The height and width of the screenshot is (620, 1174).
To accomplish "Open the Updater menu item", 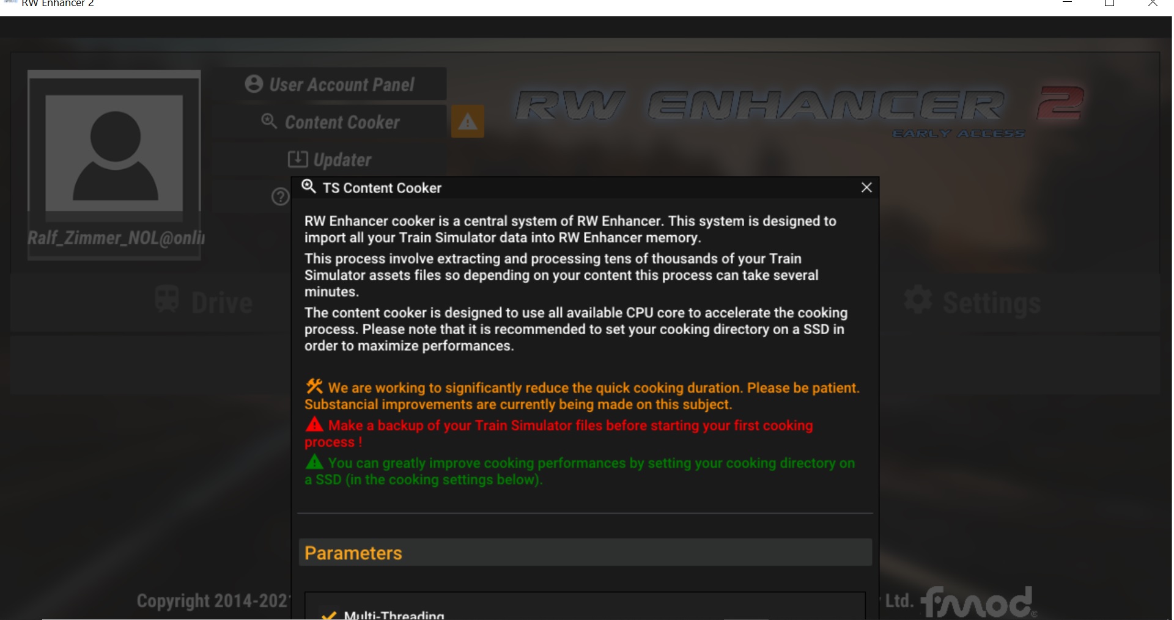I will (x=330, y=159).
